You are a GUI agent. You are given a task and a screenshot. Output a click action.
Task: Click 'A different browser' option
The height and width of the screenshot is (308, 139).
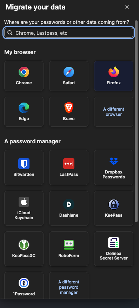coord(114,112)
